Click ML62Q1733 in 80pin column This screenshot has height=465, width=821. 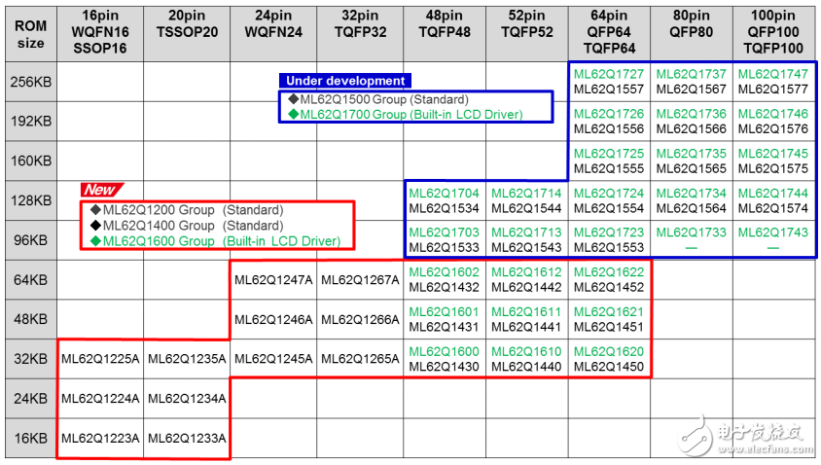[692, 232]
